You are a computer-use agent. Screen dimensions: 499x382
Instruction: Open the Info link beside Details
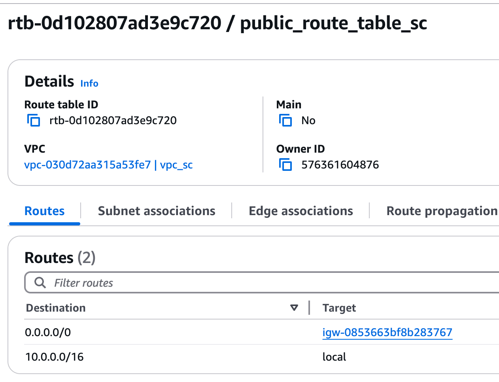click(x=89, y=83)
